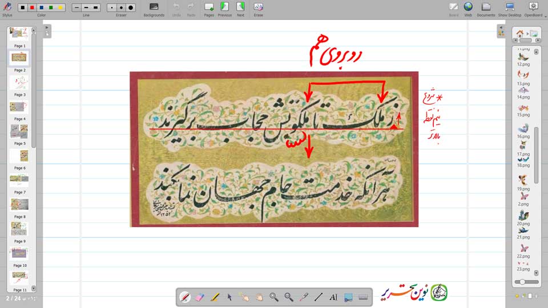548x308 pixels.
Task: Open the virtual keyboard
Action: pyautogui.click(x=363, y=297)
